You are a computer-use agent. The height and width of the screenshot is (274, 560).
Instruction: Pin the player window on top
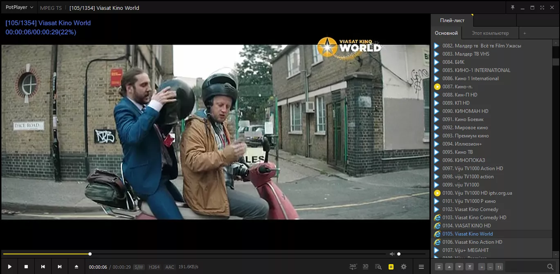click(513, 7)
